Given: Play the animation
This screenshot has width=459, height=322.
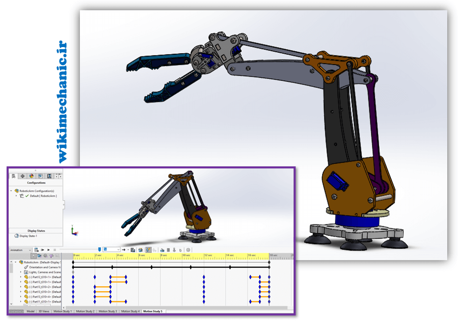Looking at the screenshot, I should pyautogui.click(x=49, y=250).
